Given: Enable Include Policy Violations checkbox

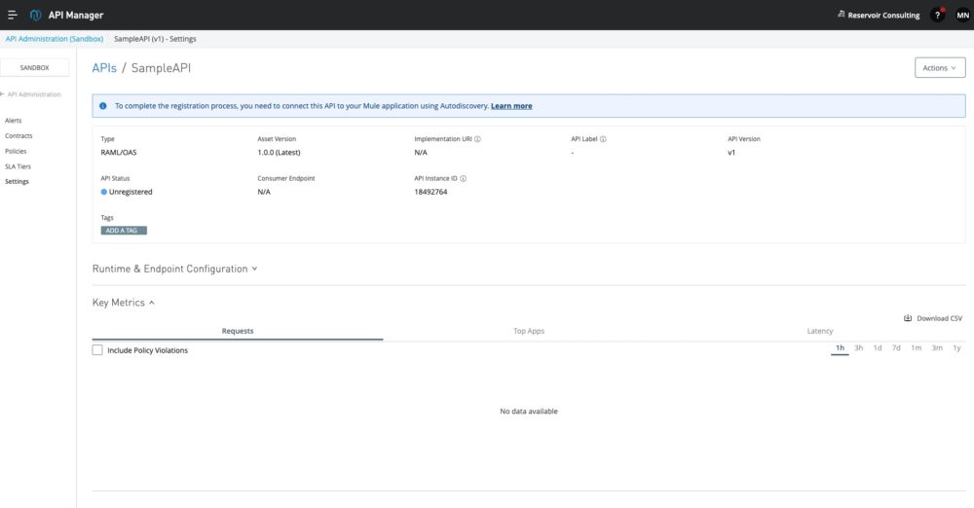Looking at the screenshot, I should (x=97, y=350).
